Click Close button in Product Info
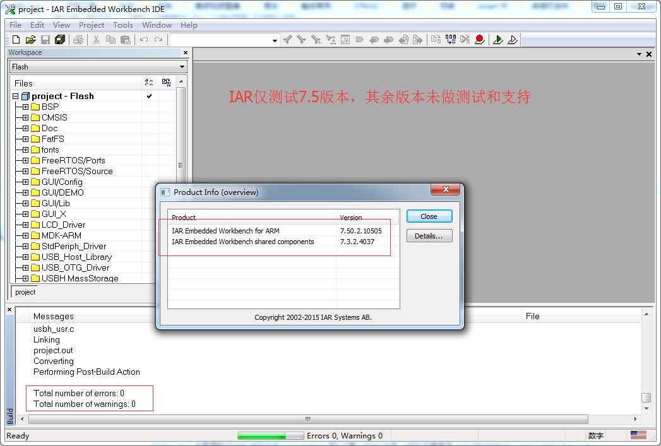This screenshot has width=661, height=446. [429, 216]
